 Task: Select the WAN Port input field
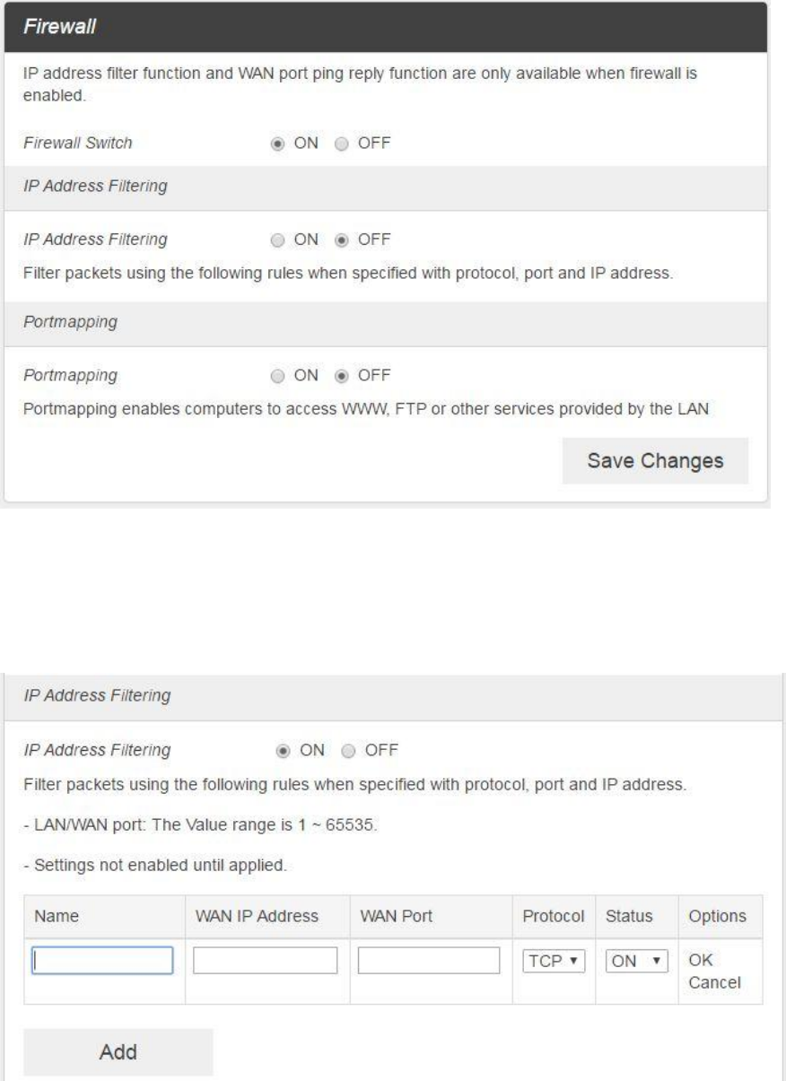point(429,961)
